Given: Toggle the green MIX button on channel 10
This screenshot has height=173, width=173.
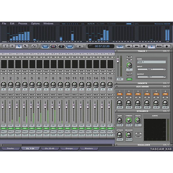Looking at the screenshot, I should (x=67, y=128).
